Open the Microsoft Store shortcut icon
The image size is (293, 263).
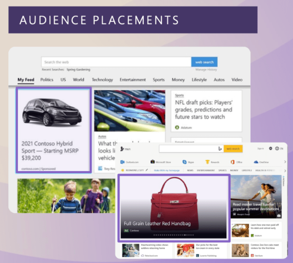pos(153,162)
